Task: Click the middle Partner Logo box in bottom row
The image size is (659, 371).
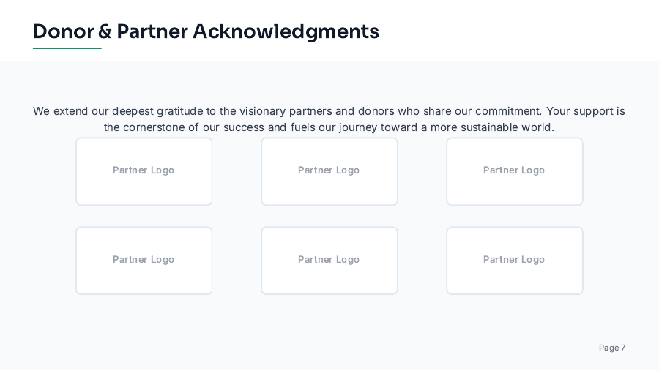Action: [329, 261]
